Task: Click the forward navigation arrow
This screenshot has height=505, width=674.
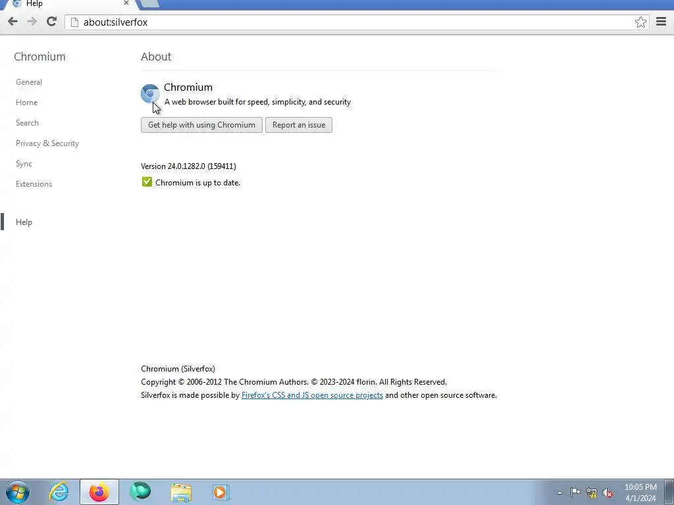Action: click(x=32, y=22)
